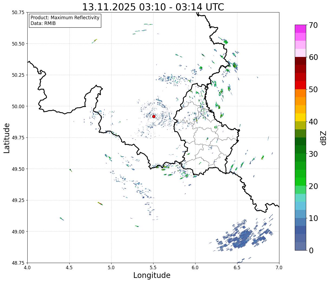330x282 pixels.
Task: Click the latitude tick label 49.50
Action: click(x=18, y=169)
